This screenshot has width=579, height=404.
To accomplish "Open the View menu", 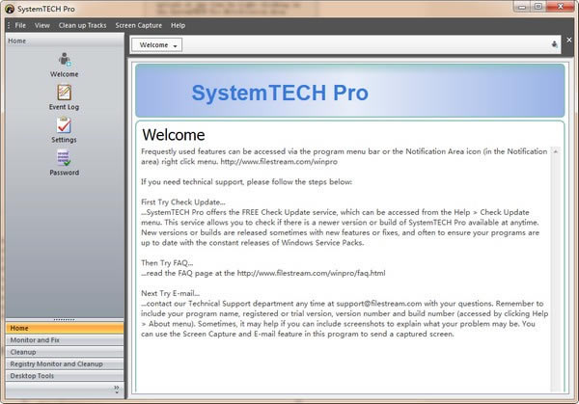I will pyautogui.click(x=42, y=25).
